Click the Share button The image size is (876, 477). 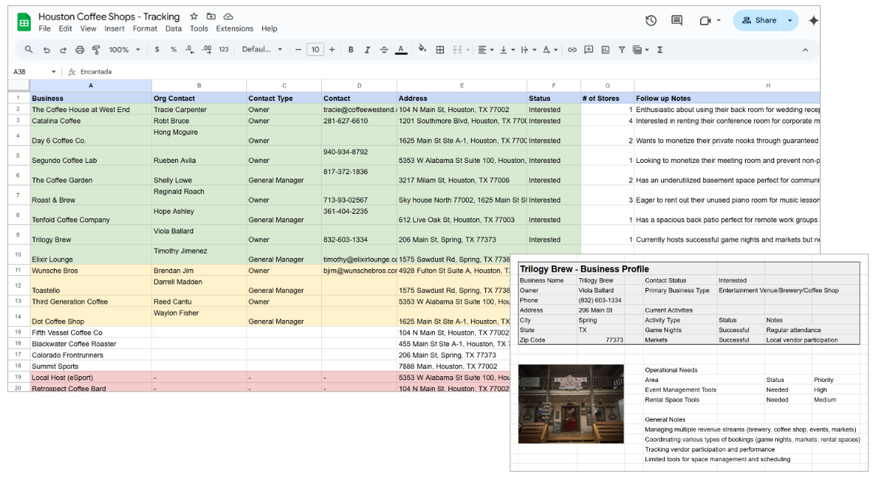758,21
